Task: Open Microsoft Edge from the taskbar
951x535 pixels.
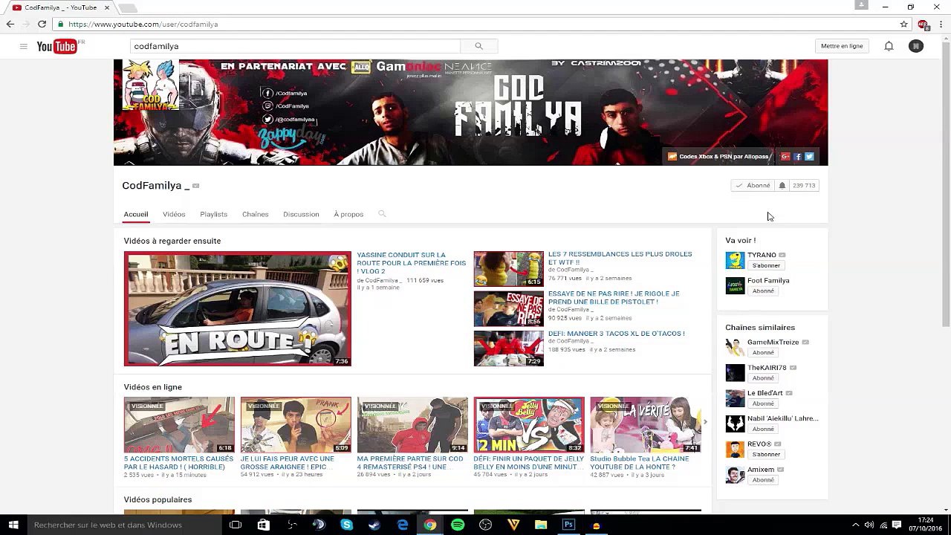Action: [403, 525]
